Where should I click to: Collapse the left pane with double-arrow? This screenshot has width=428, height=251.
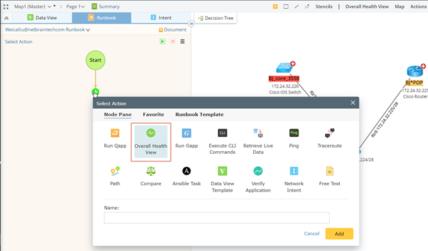pyautogui.click(x=191, y=24)
